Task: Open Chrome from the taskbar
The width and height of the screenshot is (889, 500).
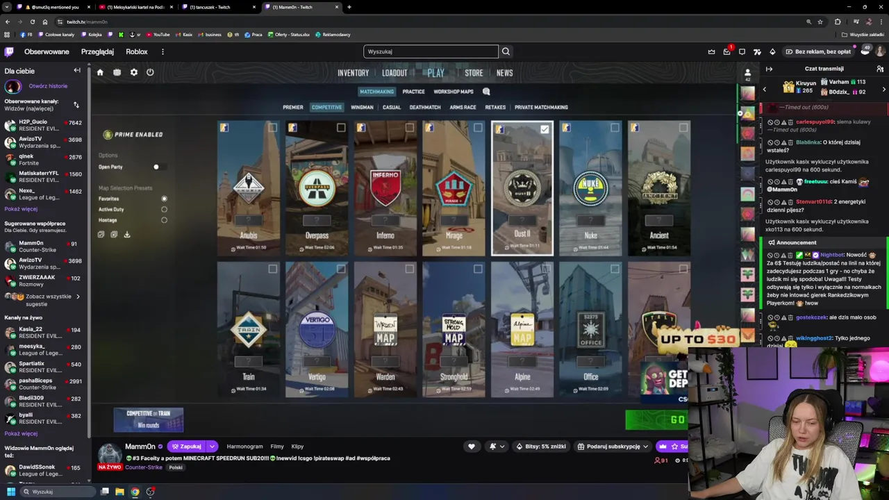Action: pos(135,492)
